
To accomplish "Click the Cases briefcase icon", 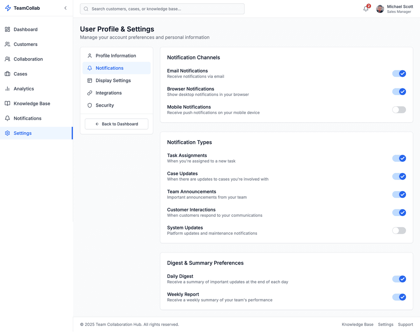I will coord(7,74).
